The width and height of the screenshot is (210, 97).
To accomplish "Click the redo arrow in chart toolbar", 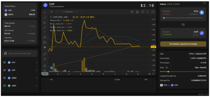I will pos(81,12).
